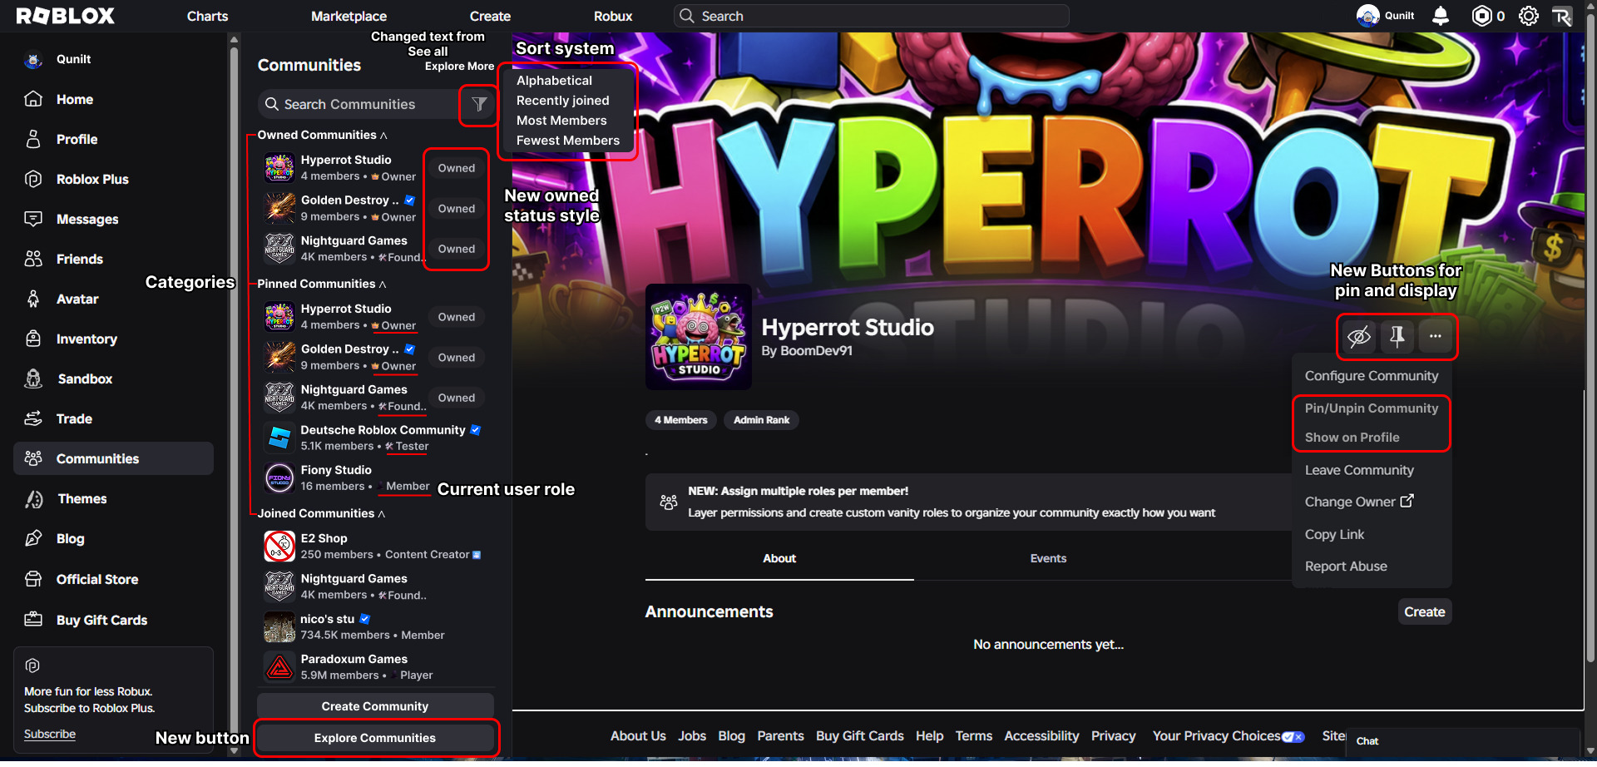Toggle the pin button beside the eye icon
The image size is (1597, 767).
(1397, 336)
